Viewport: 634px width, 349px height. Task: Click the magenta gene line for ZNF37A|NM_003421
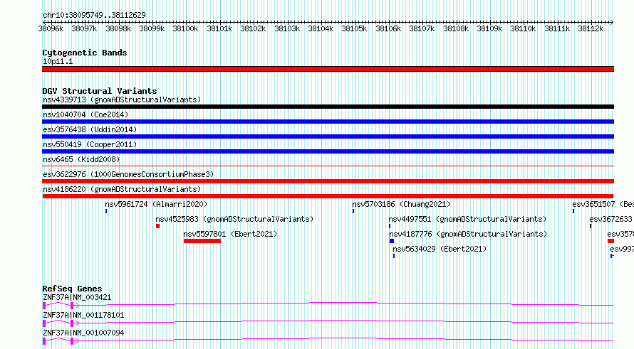click(x=328, y=305)
